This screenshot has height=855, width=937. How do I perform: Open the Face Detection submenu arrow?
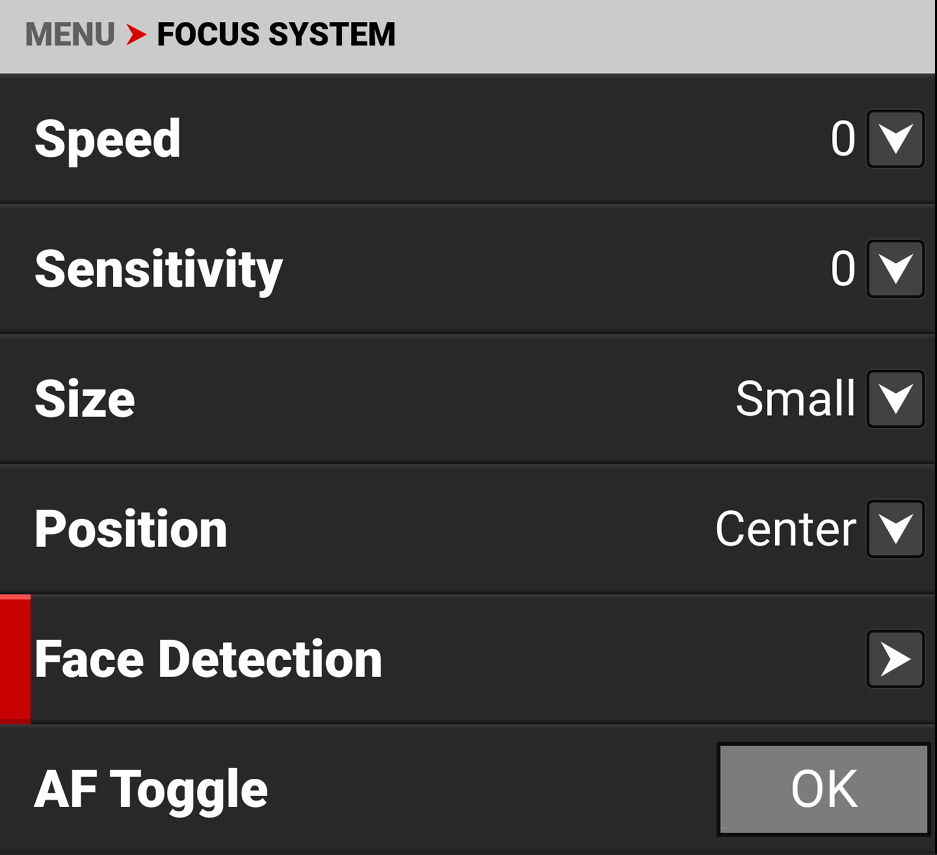895,659
